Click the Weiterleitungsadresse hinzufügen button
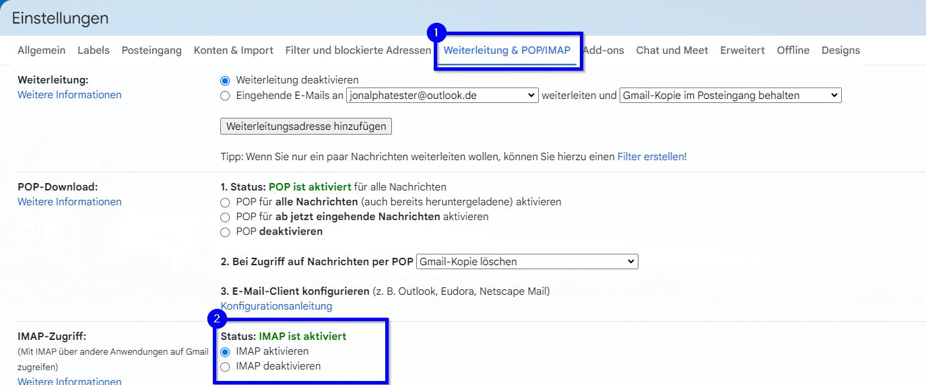Viewport: 926px width, 385px height. [x=306, y=127]
